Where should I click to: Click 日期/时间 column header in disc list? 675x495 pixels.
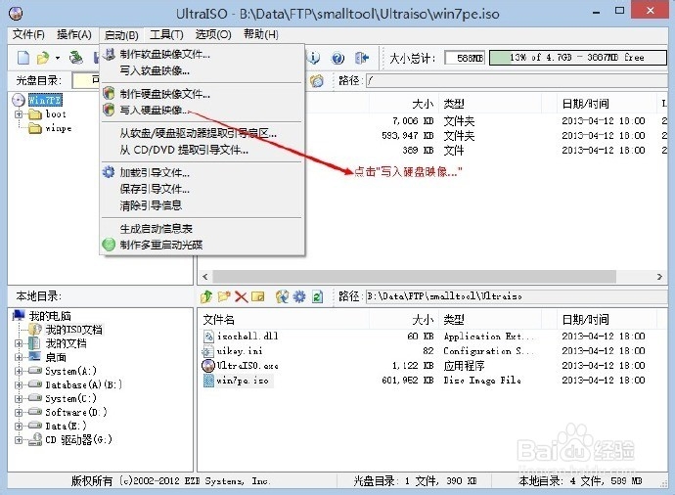tap(585, 104)
